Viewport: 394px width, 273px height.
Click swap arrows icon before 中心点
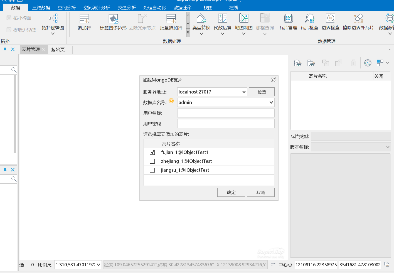pos(273,264)
